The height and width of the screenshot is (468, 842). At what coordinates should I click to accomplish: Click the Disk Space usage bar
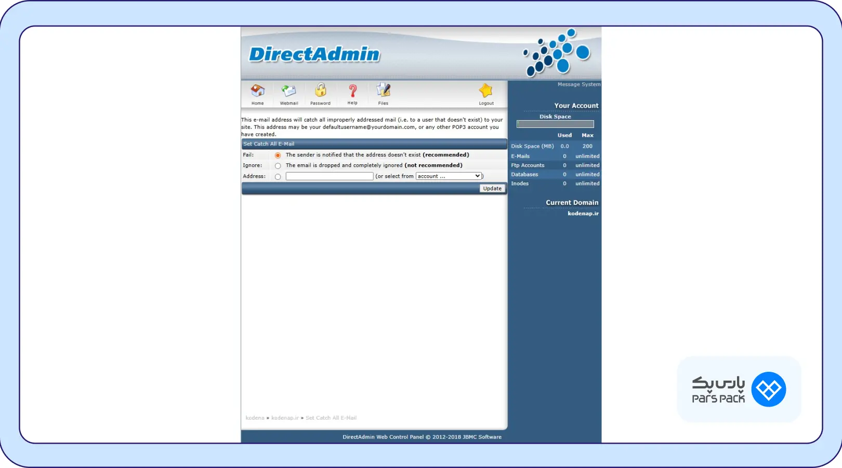(x=555, y=124)
